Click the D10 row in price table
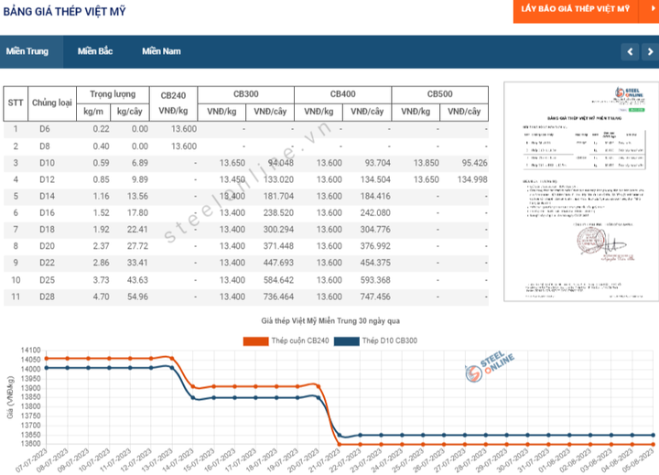The image size is (659, 475). tap(246, 163)
